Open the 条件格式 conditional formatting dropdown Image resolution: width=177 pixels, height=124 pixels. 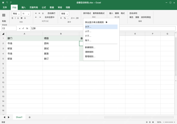[87, 13]
